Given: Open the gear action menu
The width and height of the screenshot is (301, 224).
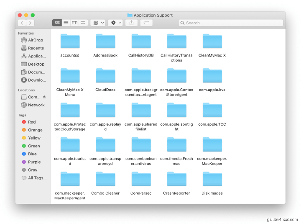Looking at the screenshot, I should [115, 23].
